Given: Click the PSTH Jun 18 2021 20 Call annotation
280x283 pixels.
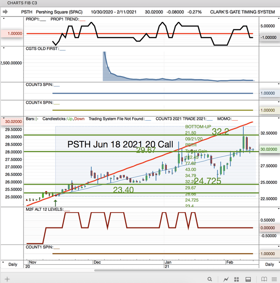Looking at the screenshot, I should (x=120, y=144).
